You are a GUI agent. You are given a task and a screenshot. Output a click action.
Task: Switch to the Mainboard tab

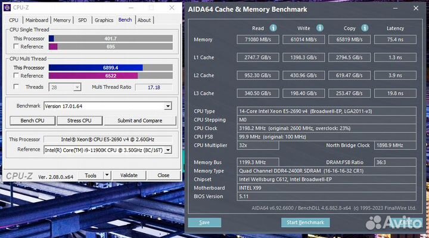click(37, 20)
